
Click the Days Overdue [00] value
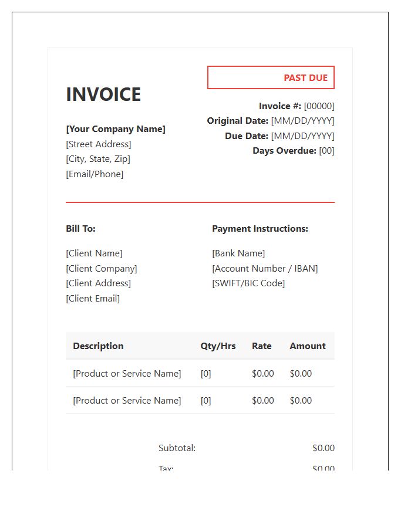tap(327, 151)
